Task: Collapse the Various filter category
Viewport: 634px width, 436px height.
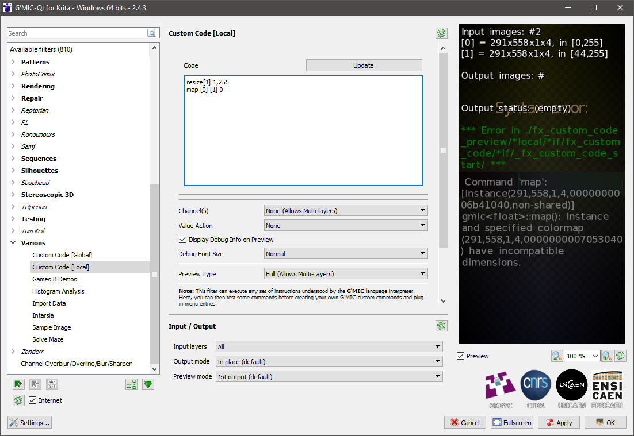Action: tap(13, 242)
